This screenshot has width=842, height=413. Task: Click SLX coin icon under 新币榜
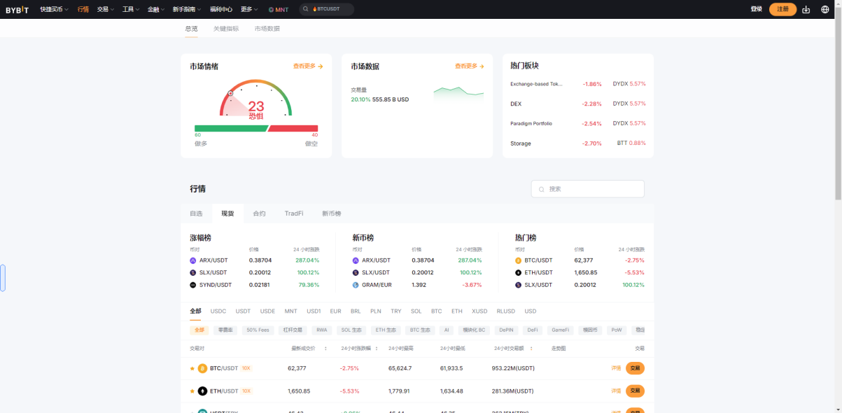356,272
